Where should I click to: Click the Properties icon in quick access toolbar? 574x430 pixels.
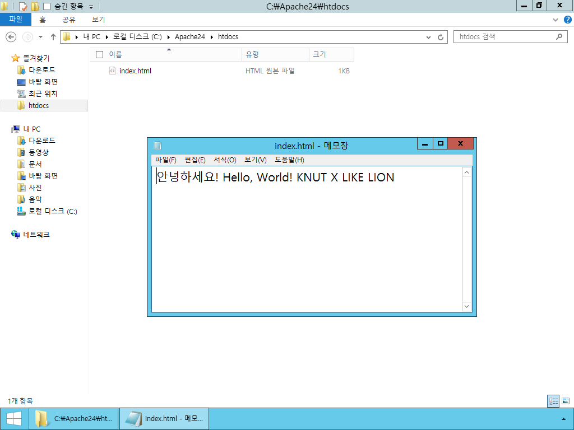[22, 6]
